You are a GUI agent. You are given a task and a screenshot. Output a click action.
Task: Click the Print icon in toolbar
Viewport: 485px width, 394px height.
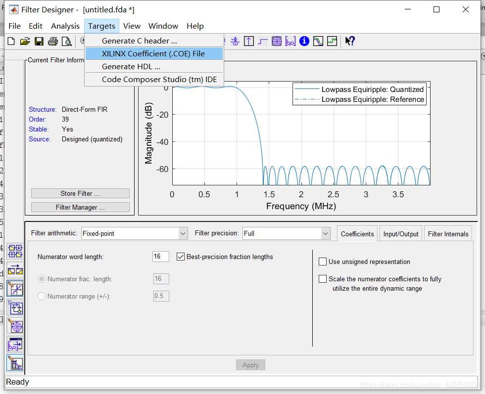[x=52, y=41]
